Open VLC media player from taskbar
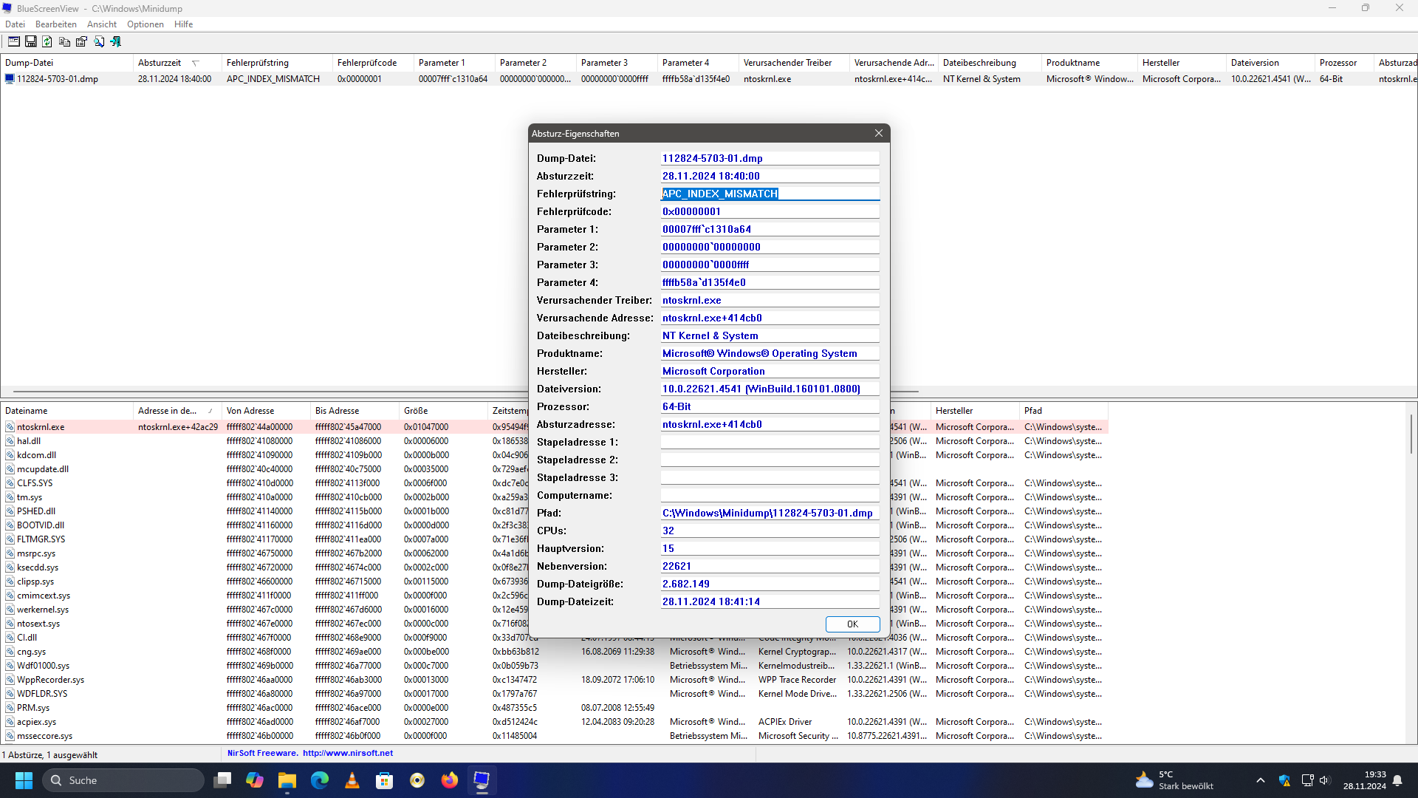Image resolution: width=1418 pixels, height=798 pixels. 352,780
